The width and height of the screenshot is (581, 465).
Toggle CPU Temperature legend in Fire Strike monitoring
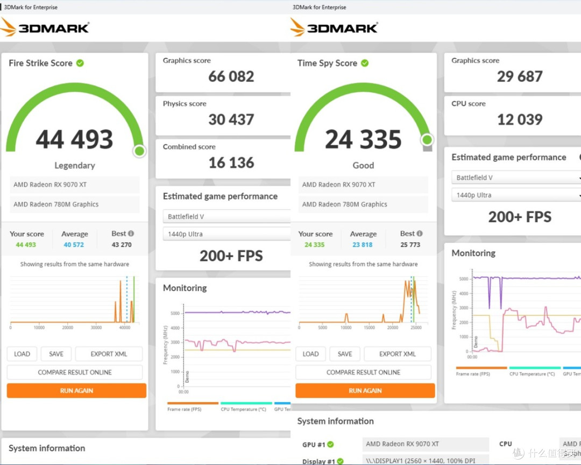[246, 407]
